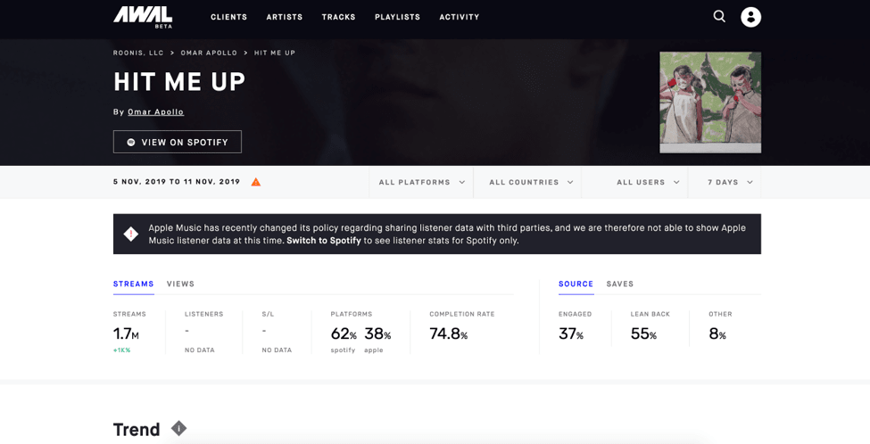Click the orange warning triangle beside date range
The width and height of the screenshot is (870, 444).
(x=256, y=182)
